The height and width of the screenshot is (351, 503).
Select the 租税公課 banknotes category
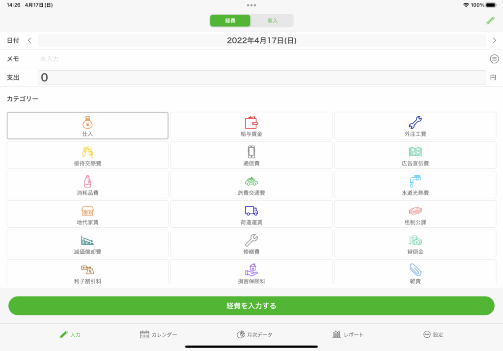[416, 214]
